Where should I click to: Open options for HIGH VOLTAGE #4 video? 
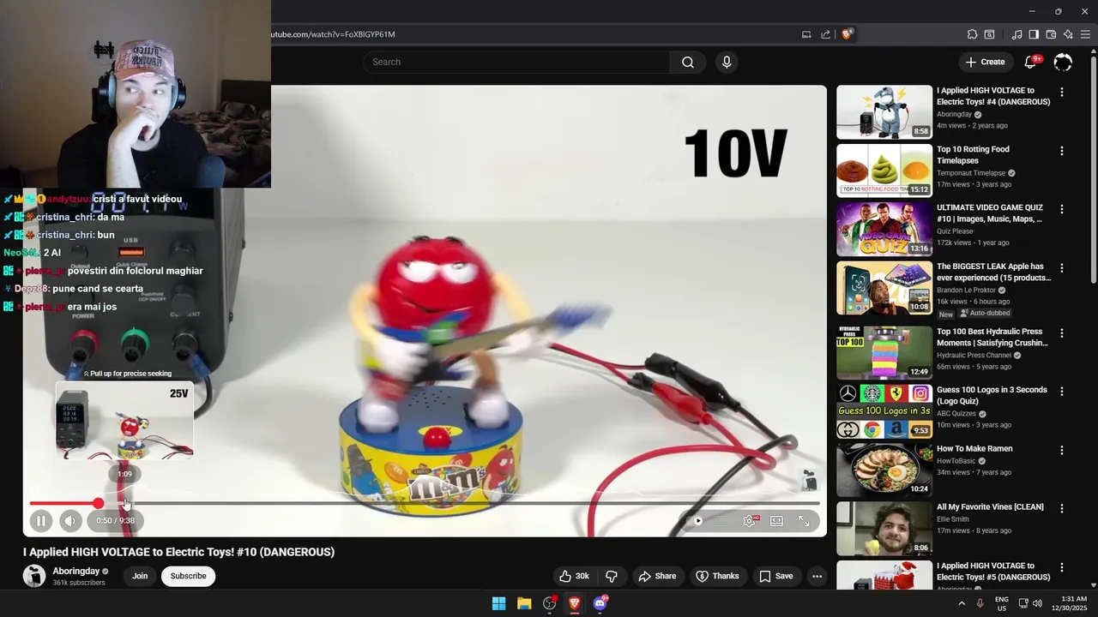click(1062, 92)
